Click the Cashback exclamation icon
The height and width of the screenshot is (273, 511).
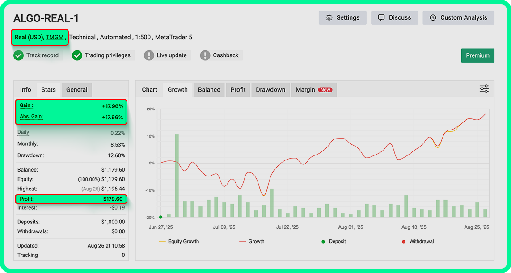(x=205, y=55)
